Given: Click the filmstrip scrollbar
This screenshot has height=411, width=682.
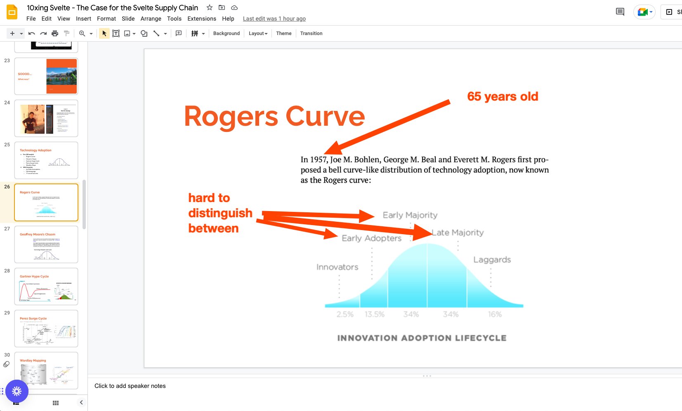Looking at the screenshot, I should tap(84, 204).
